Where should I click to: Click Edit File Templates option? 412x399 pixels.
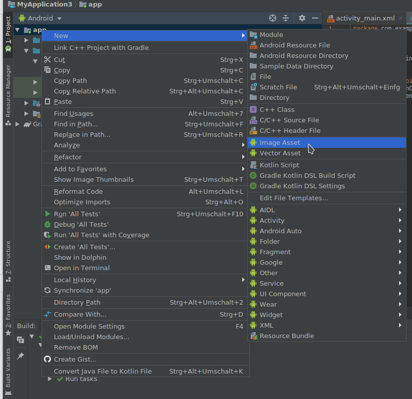294,198
